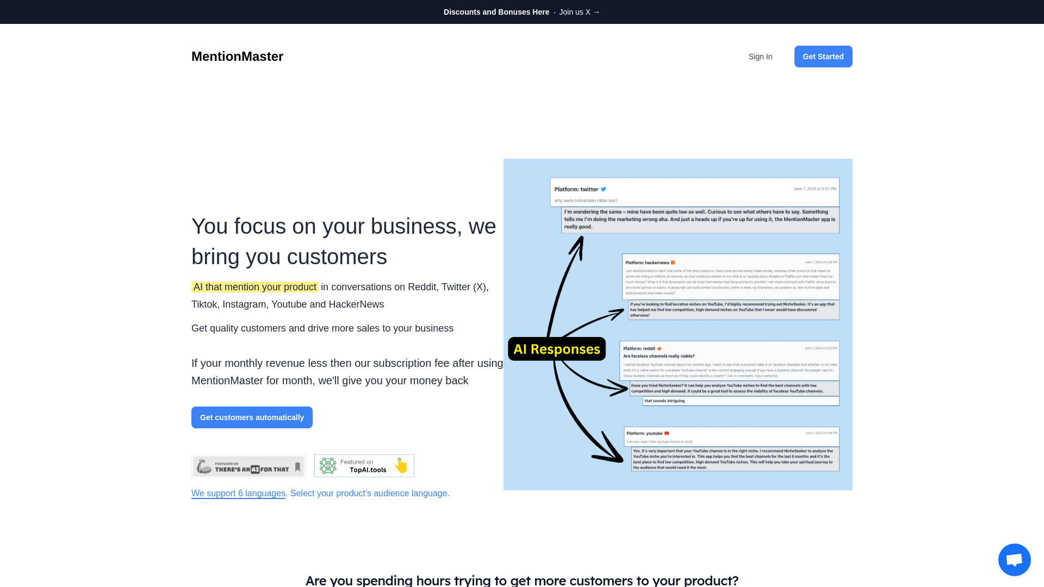Screen dimensions: 1044x587
Task: Click the 'Sign In' link
Action: [760, 56]
